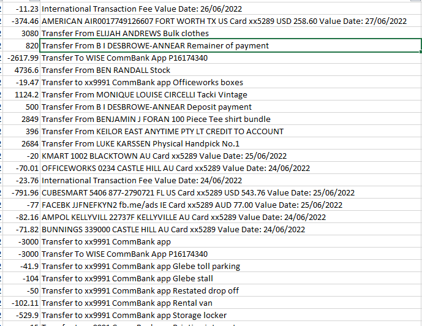Click the CUBESMART 5406 description cell
The height and width of the screenshot is (326, 422).
tap(231, 192)
